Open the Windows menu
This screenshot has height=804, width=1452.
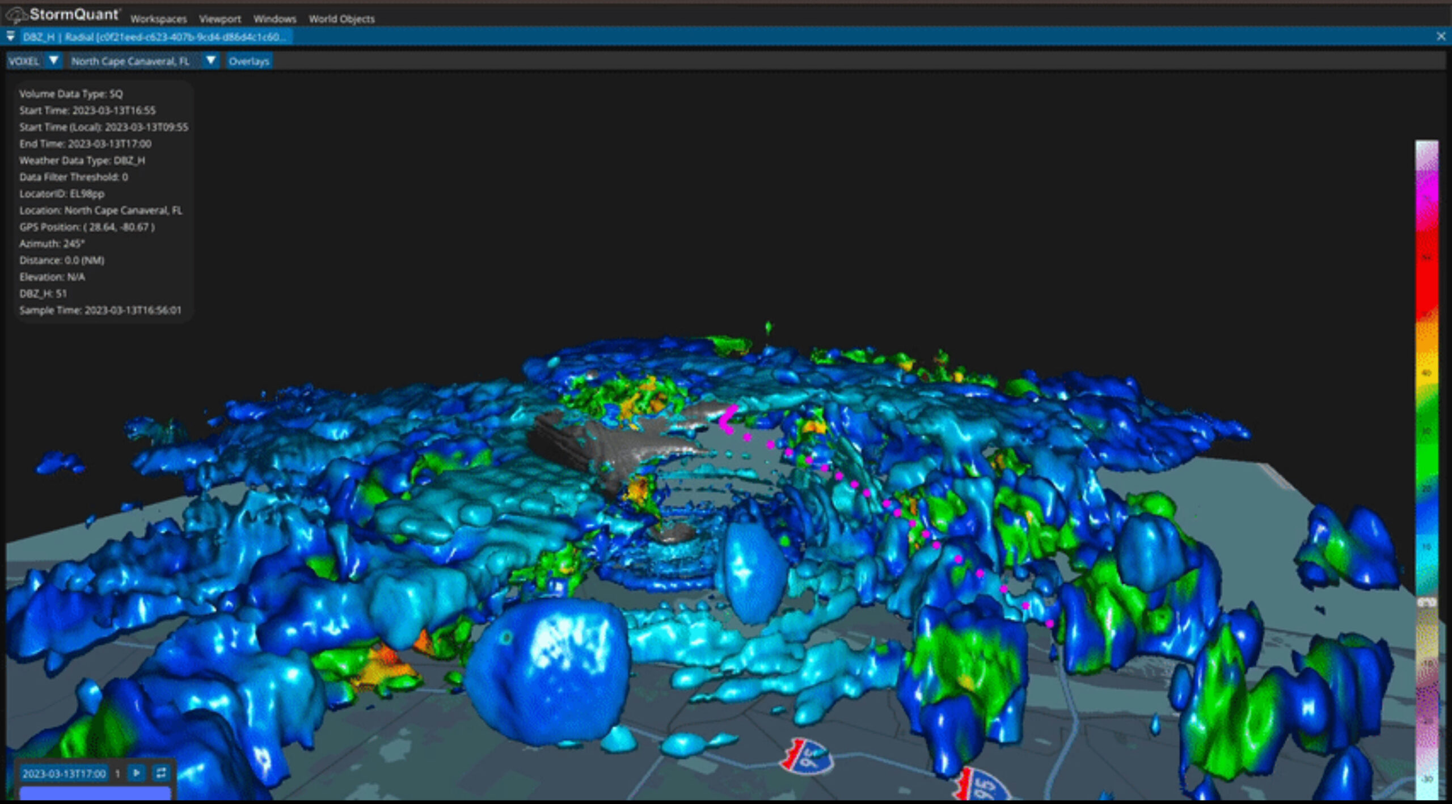275,19
